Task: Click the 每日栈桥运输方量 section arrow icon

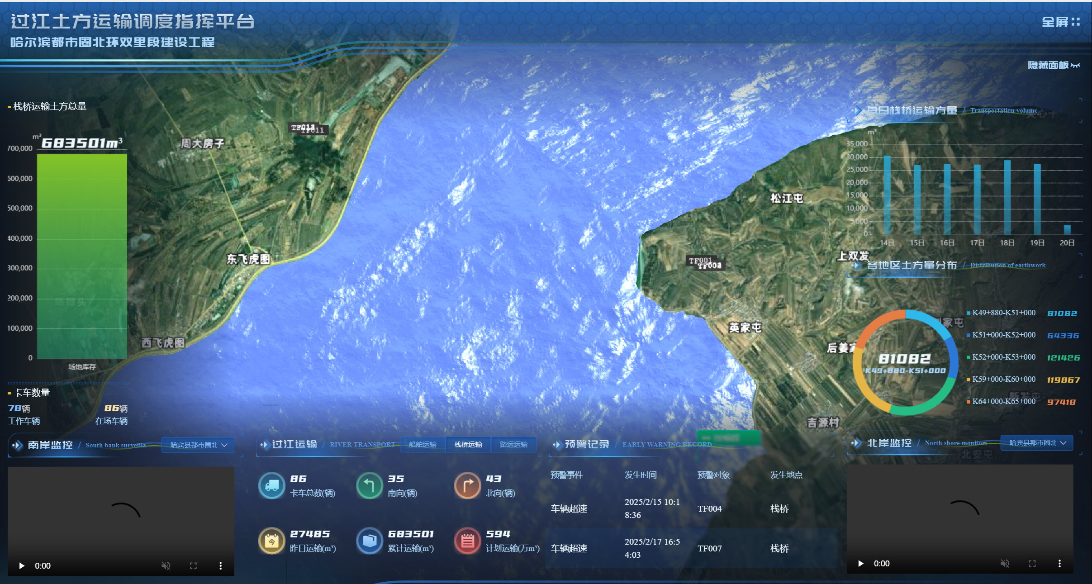Action: 856,110
